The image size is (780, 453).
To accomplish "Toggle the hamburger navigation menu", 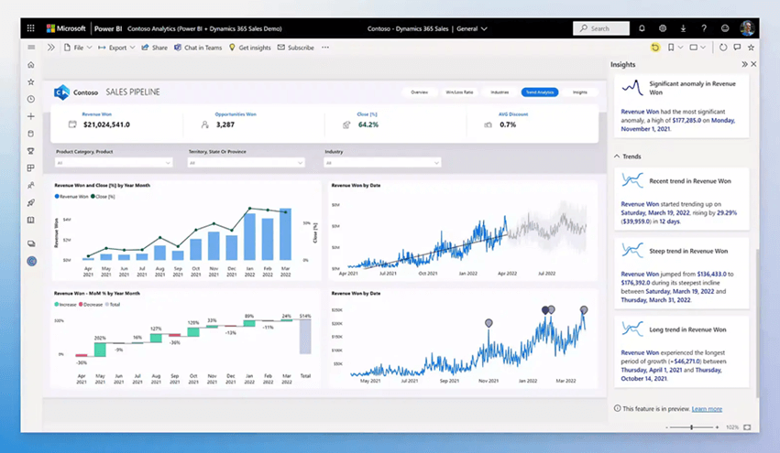I will coord(31,48).
